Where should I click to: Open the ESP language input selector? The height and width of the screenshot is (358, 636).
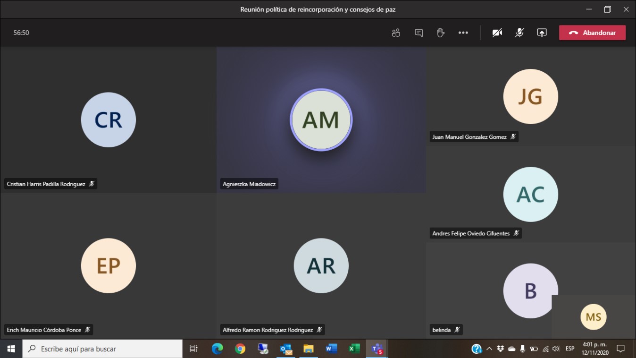570,349
